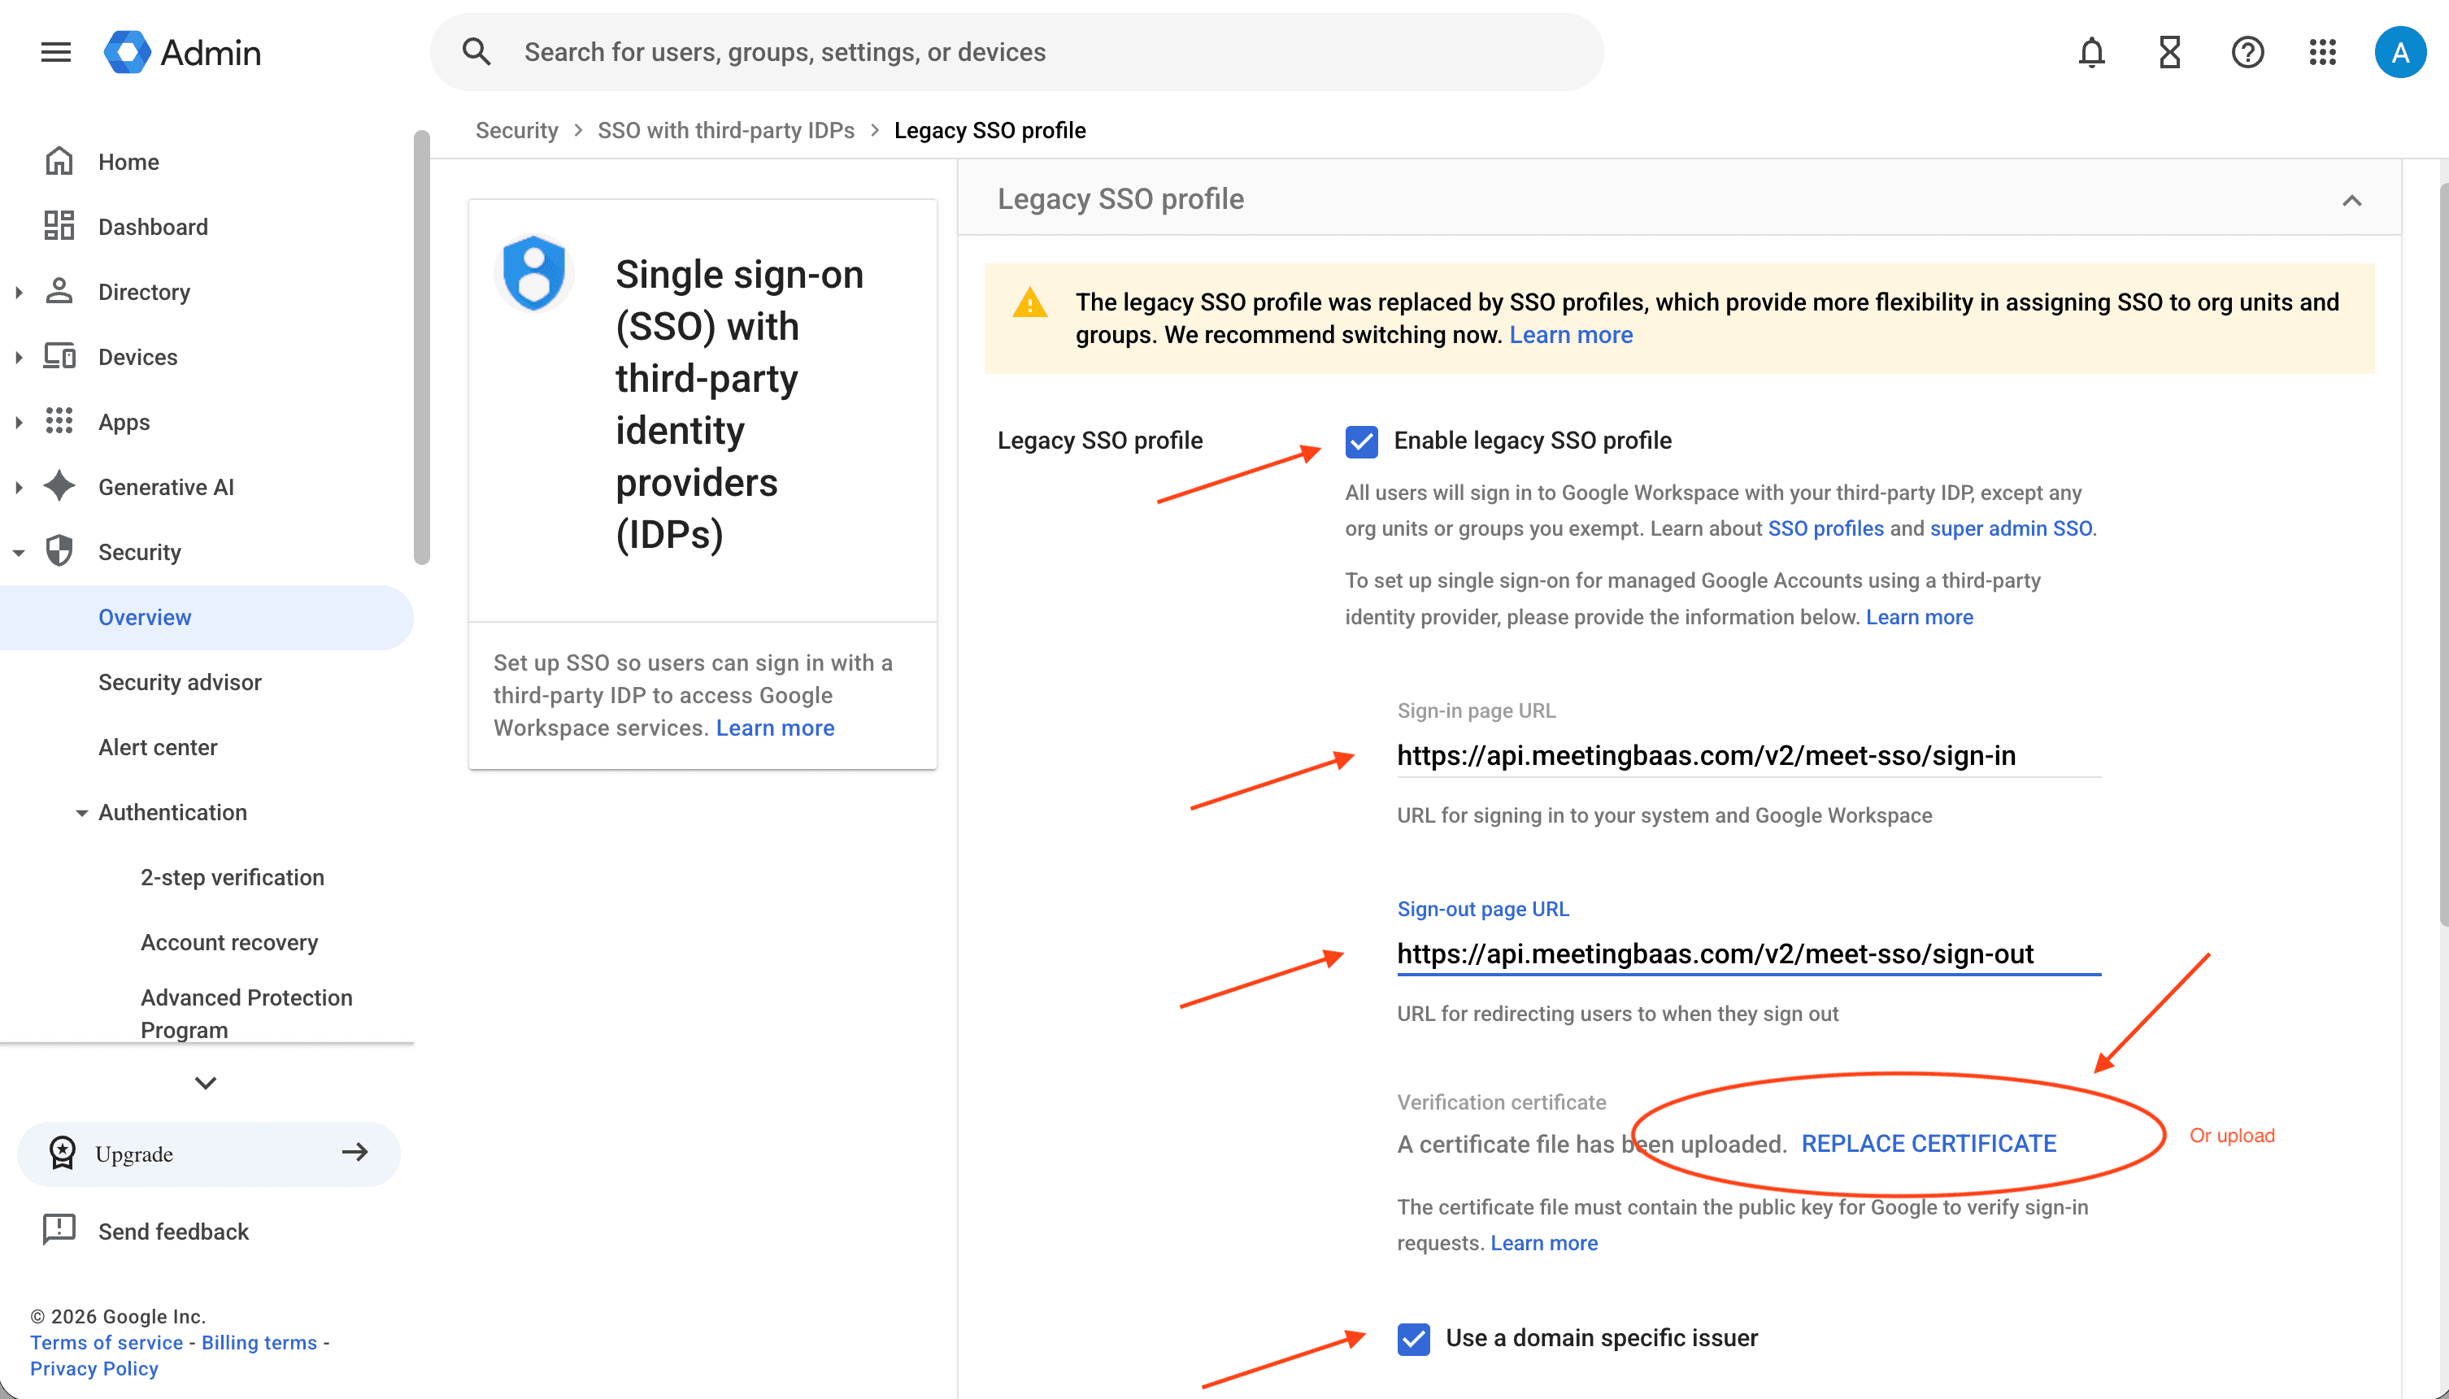Collapse the Authentication subsection arrow
This screenshot has width=2449, height=1399.
pos(81,813)
